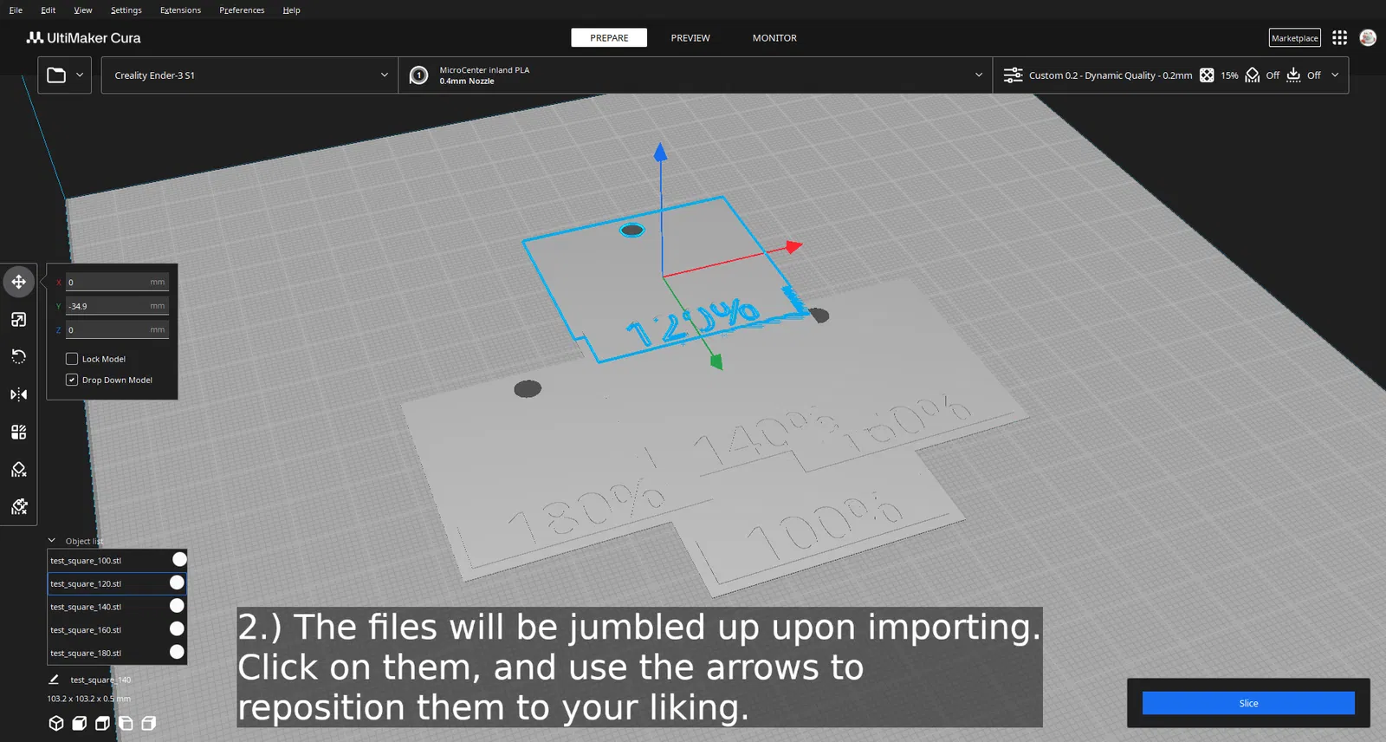Enable the Lock Model checkbox

point(72,359)
